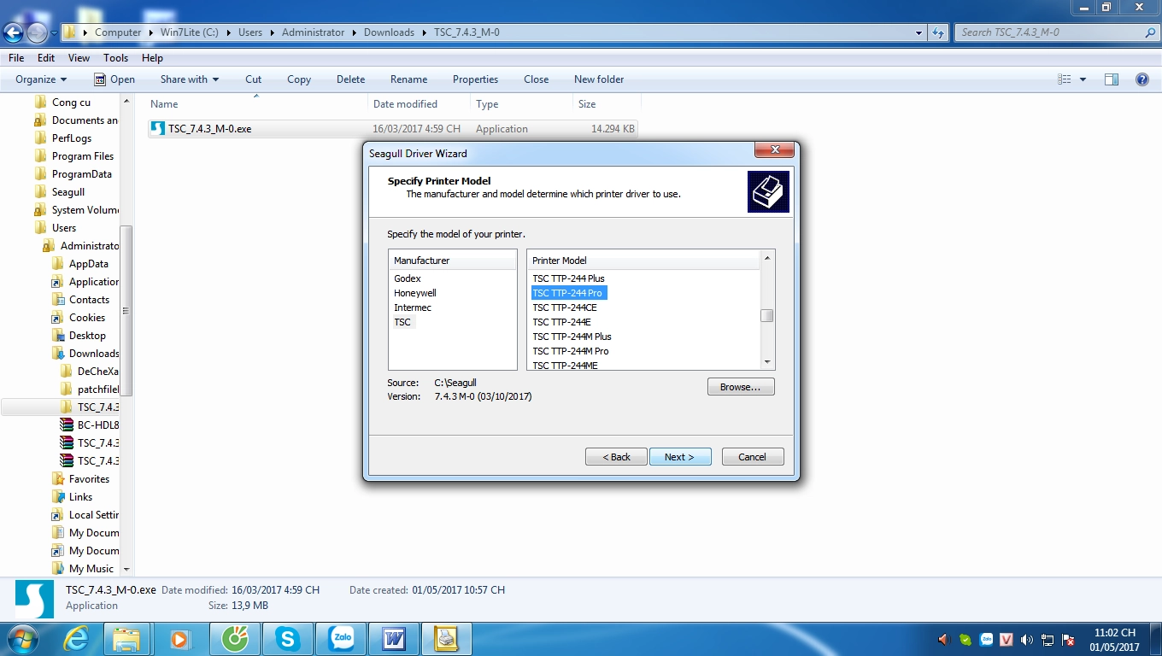
Task: Open view options dropdown arrow
Action: [x=1083, y=79]
